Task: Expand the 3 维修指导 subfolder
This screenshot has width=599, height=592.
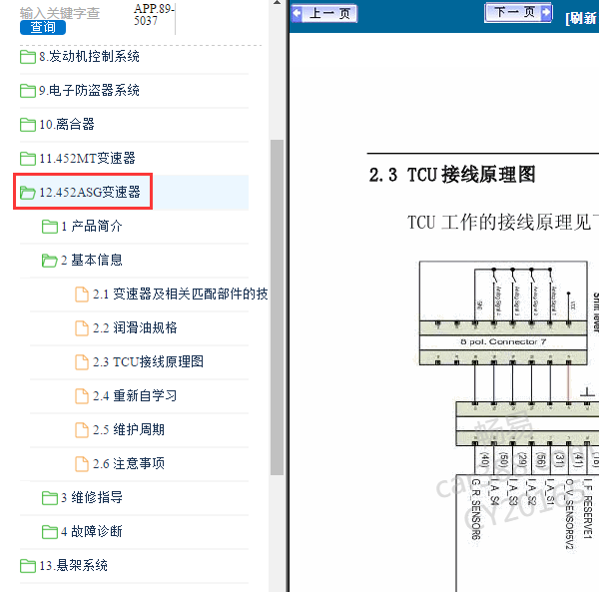Action: click(x=91, y=498)
